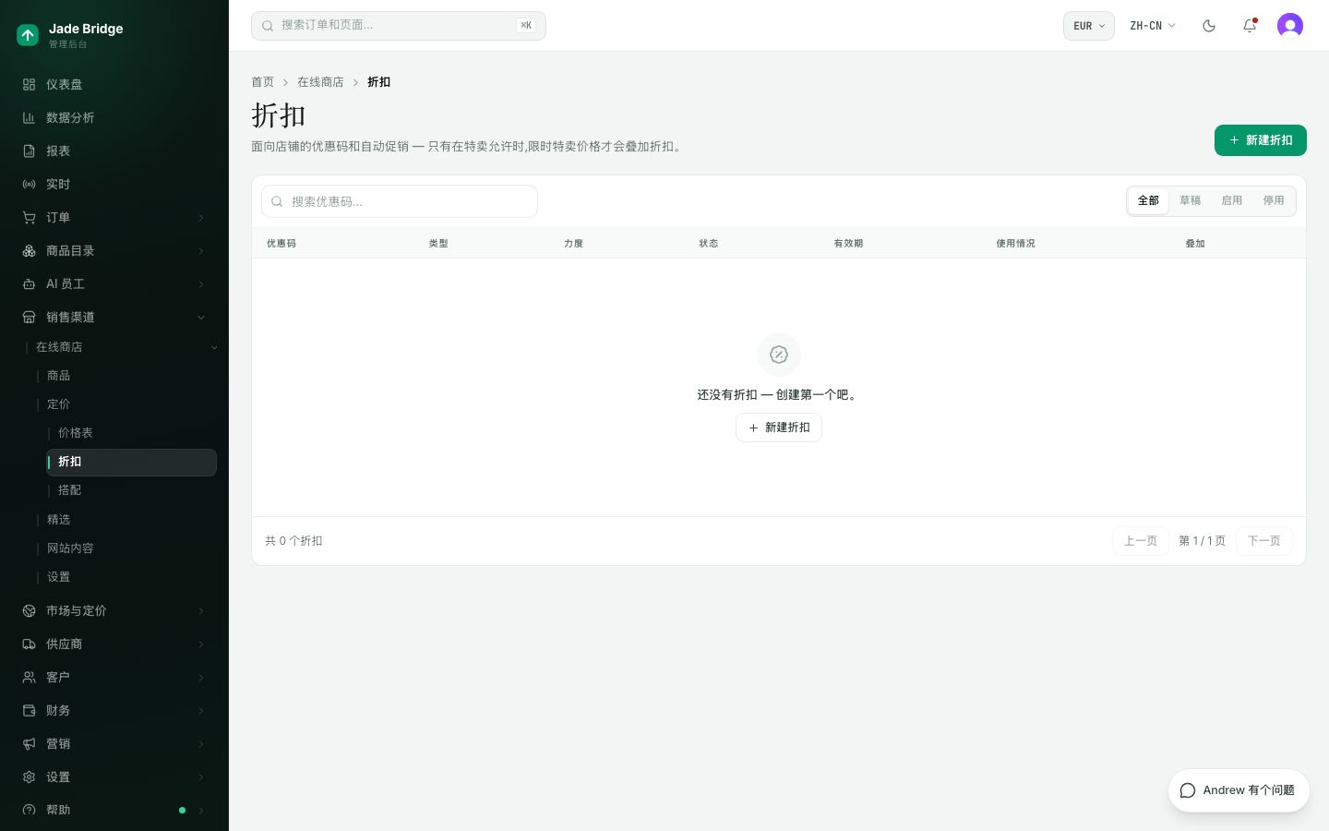The image size is (1329, 831).
Task: Click the green 新建折扣 button
Action: (1261, 140)
